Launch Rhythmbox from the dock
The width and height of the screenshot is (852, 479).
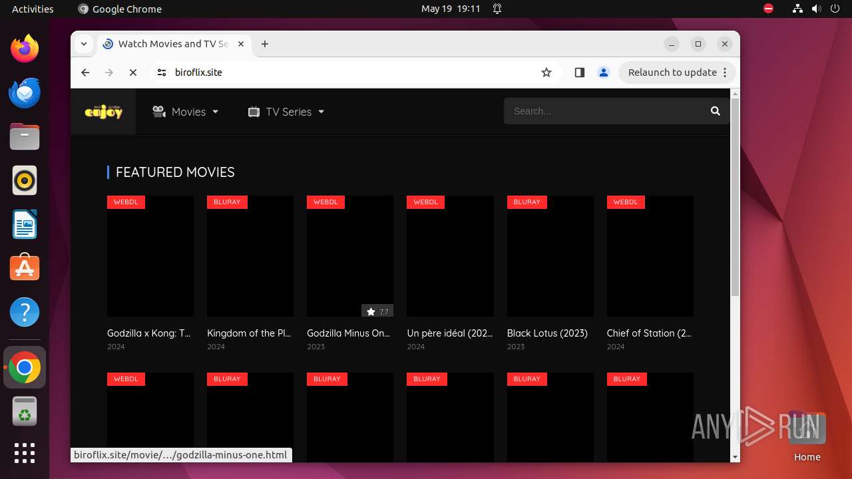coord(25,180)
